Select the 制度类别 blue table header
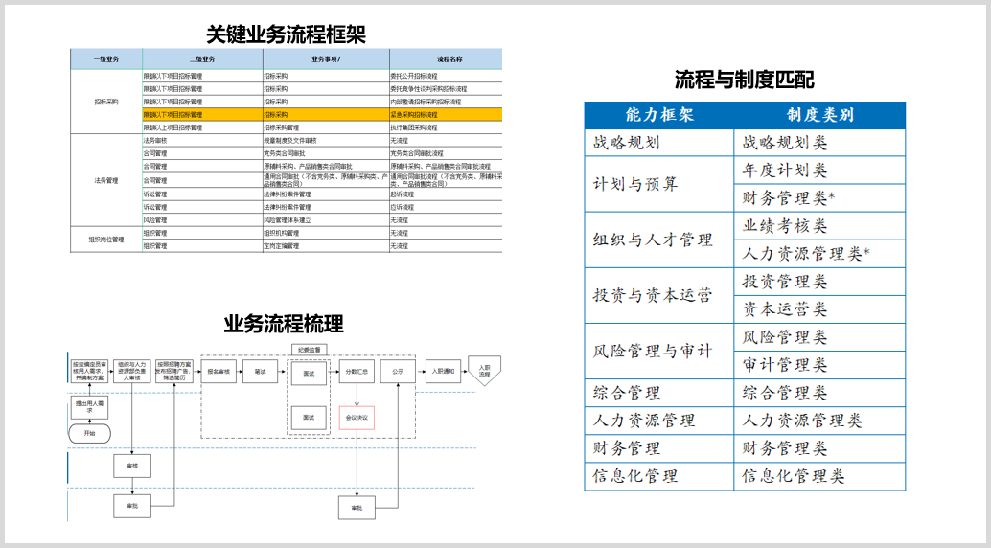The height and width of the screenshot is (548, 991). 819,115
